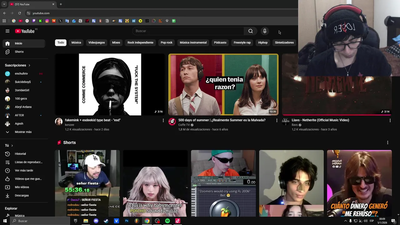The width and height of the screenshot is (400, 225).
Task: Open FL Studio from the taskbar
Action: coord(137,221)
